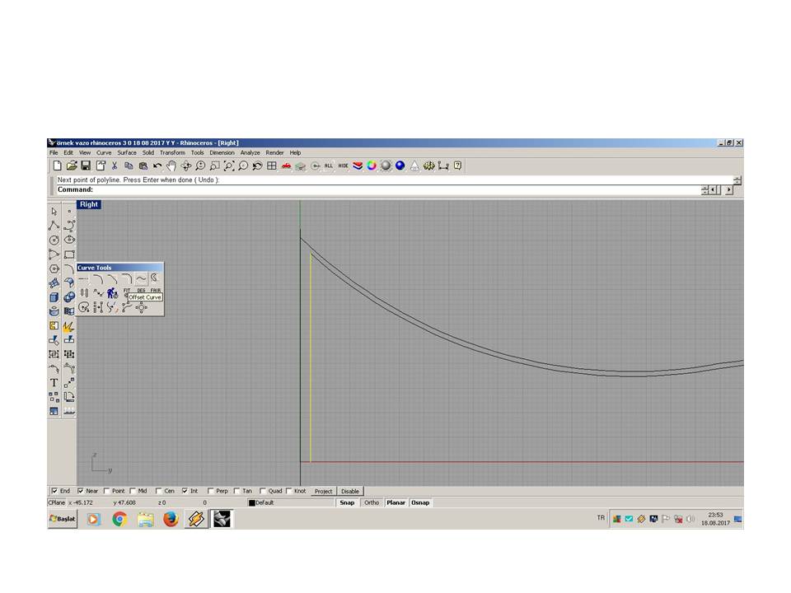Click the Zoom Extents icon

click(229, 166)
